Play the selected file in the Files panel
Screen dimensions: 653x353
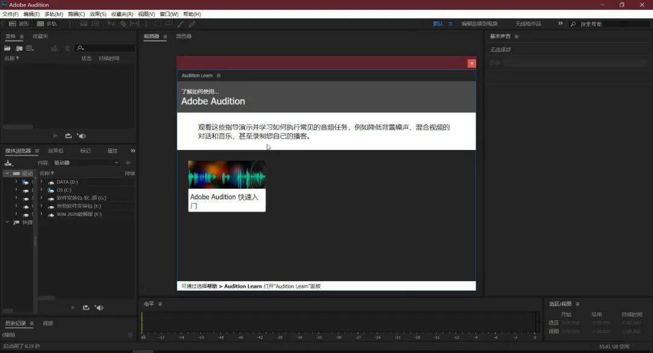[55, 136]
